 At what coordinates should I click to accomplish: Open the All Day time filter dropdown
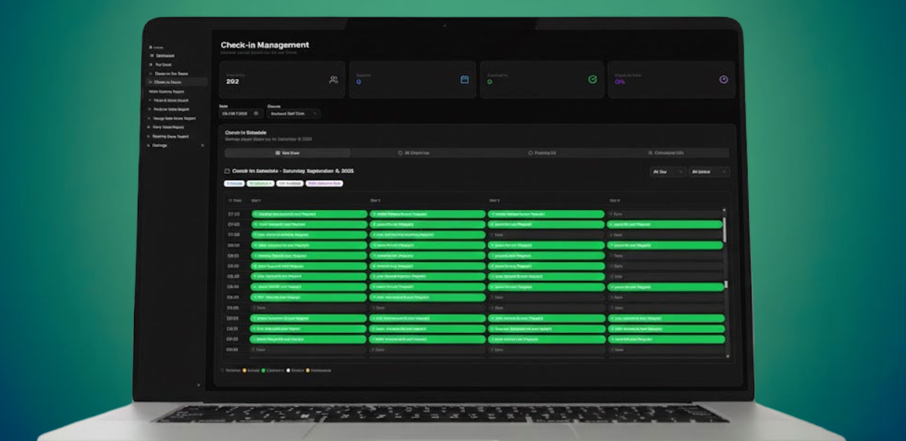[x=667, y=172]
